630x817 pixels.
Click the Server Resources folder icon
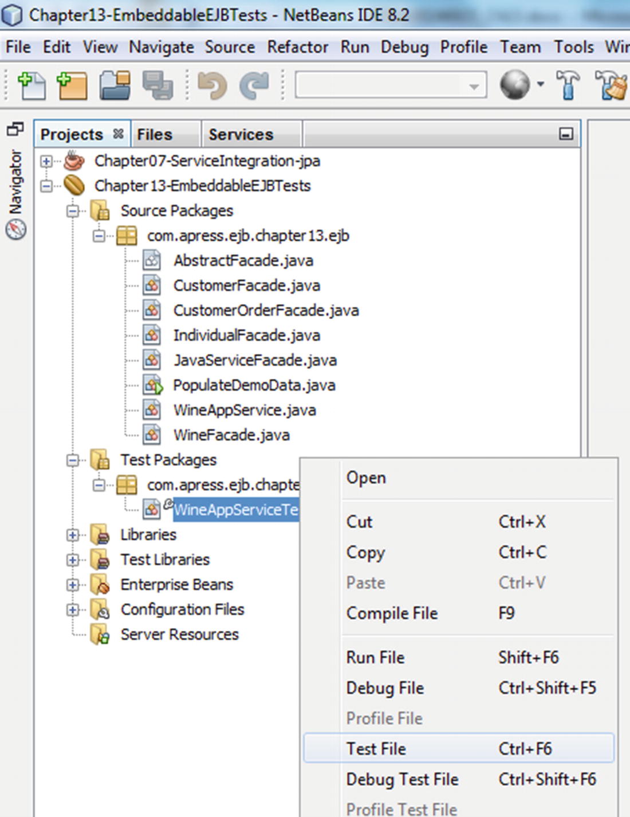(x=100, y=634)
